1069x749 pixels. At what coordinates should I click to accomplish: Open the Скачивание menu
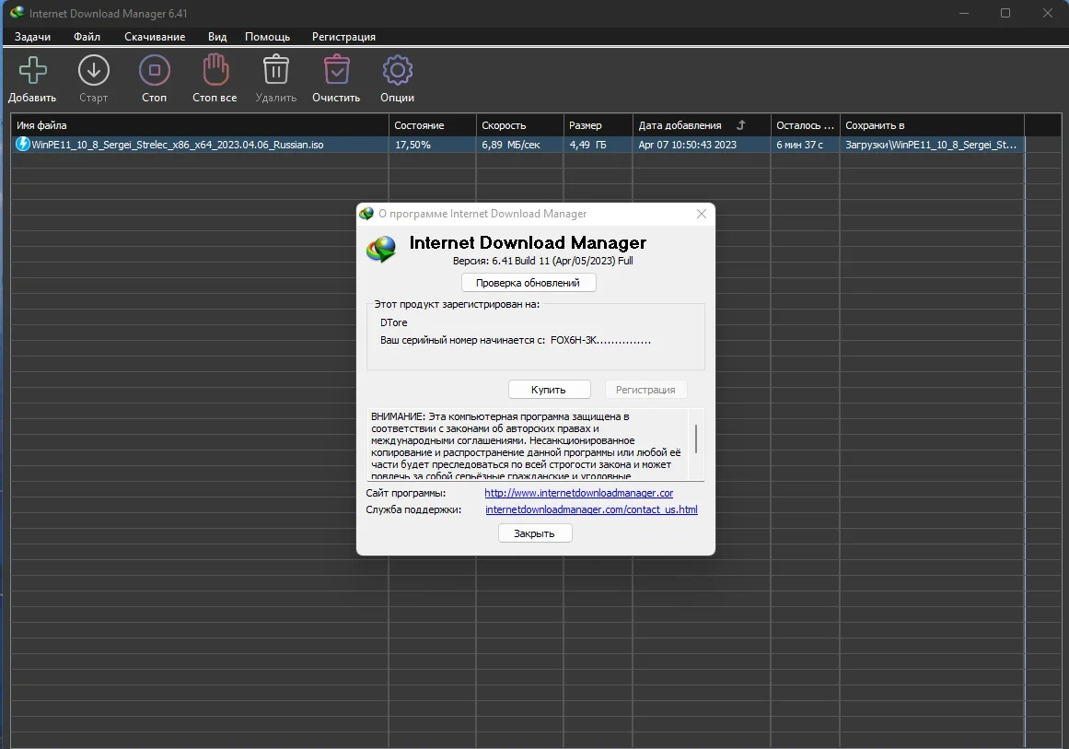click(x=155, y=37)
